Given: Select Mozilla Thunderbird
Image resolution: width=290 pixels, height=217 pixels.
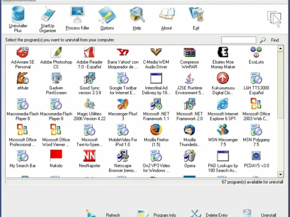Looking at the screenshot, I should tap(189, 135).
